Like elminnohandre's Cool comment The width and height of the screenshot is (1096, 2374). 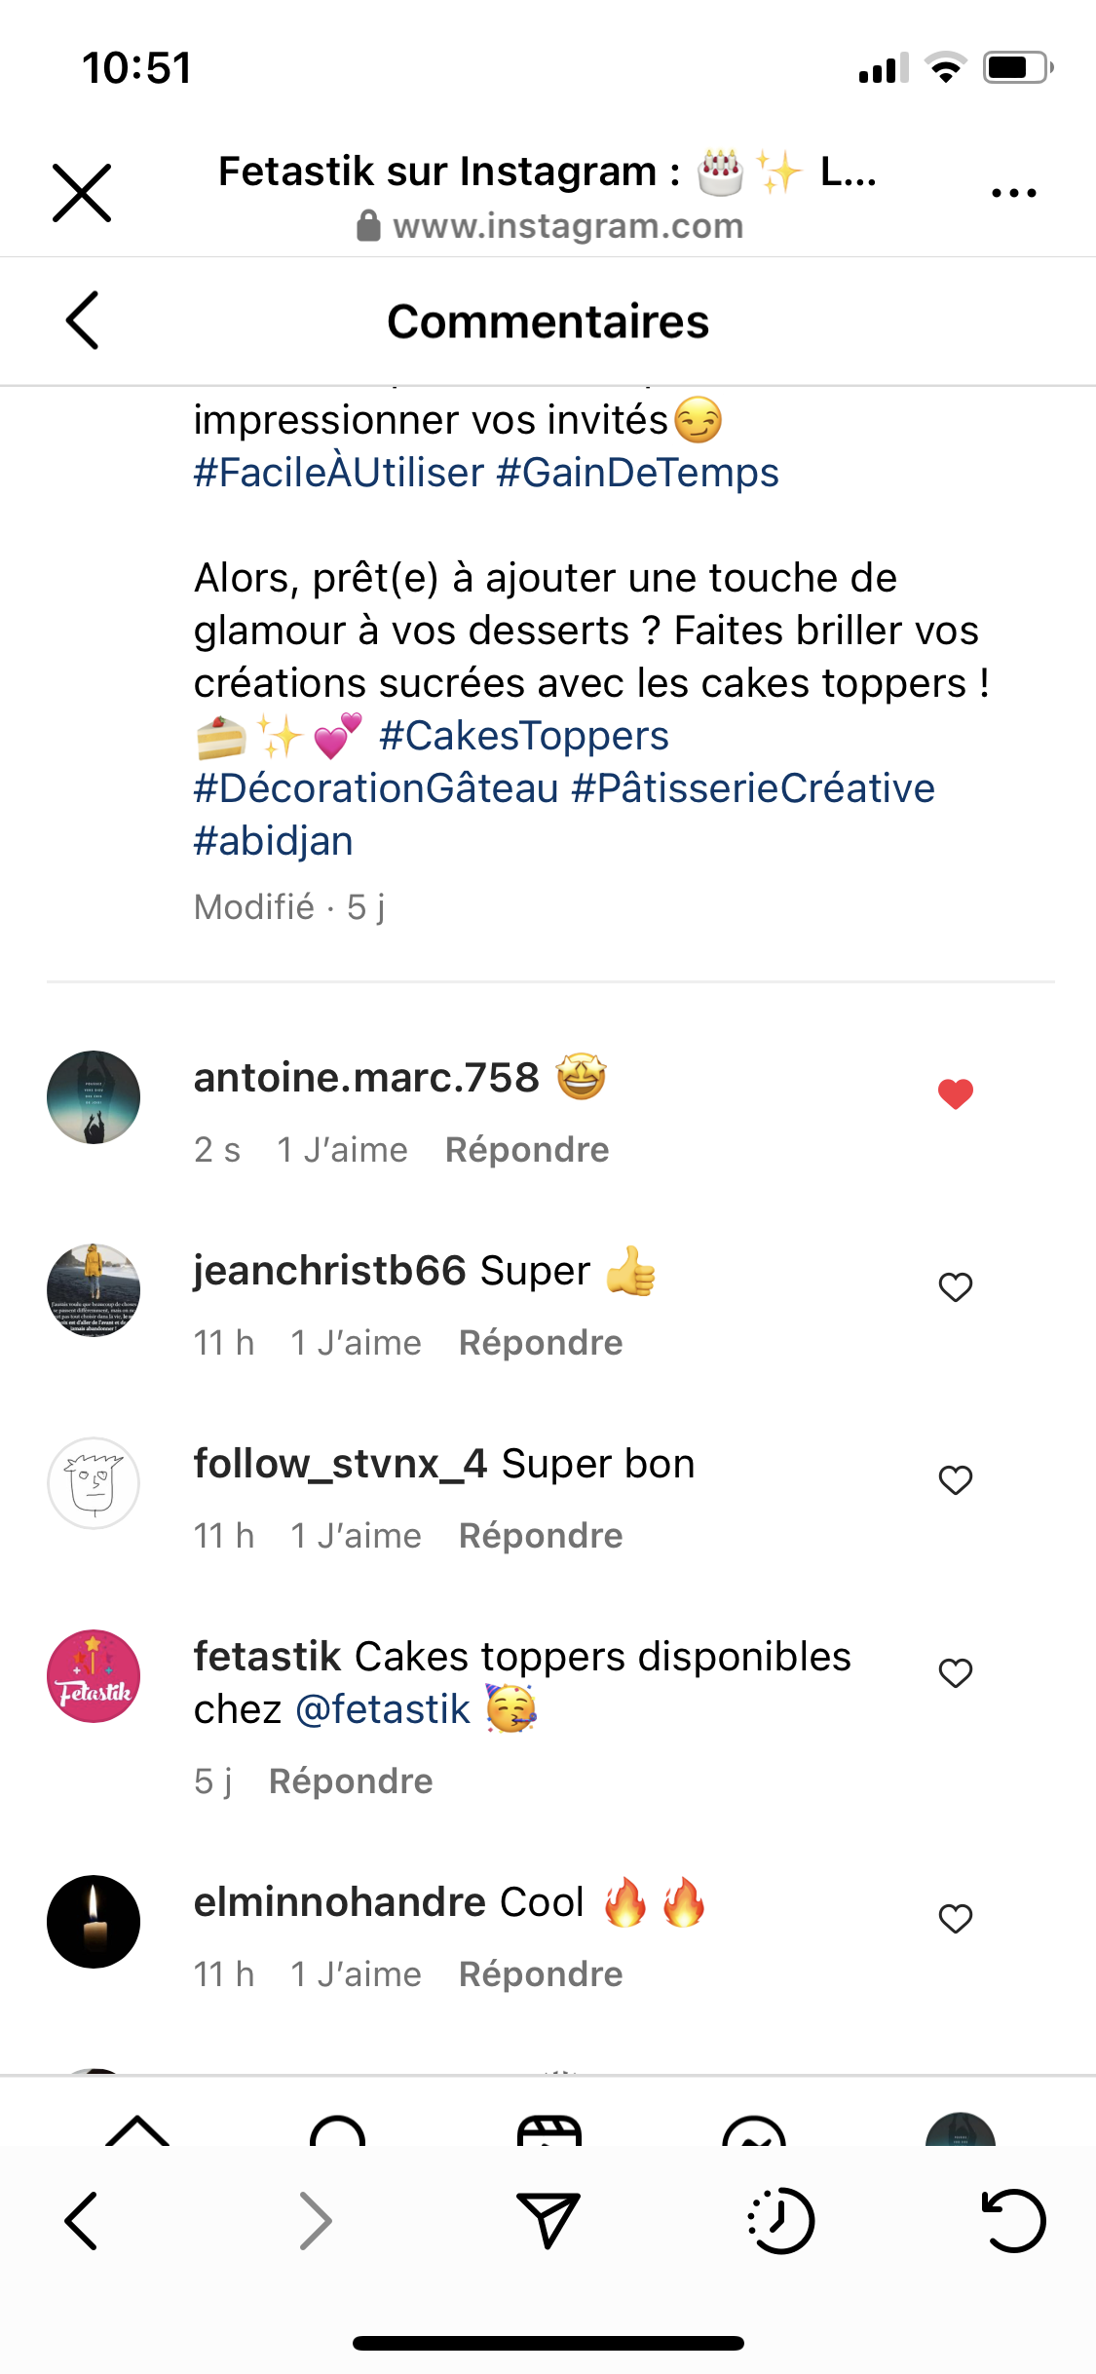pos(955,1919)
